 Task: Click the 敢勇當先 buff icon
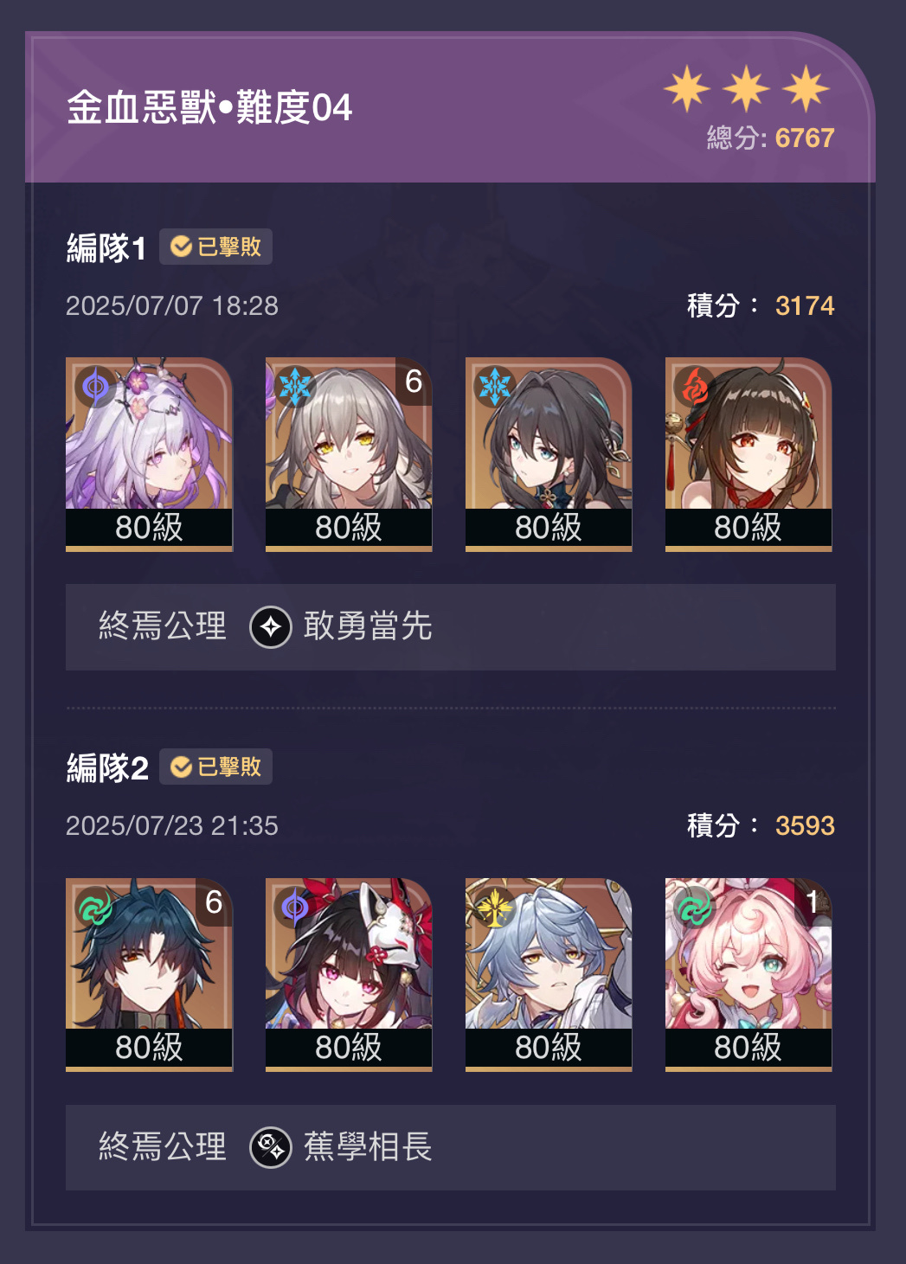point(271,627)
